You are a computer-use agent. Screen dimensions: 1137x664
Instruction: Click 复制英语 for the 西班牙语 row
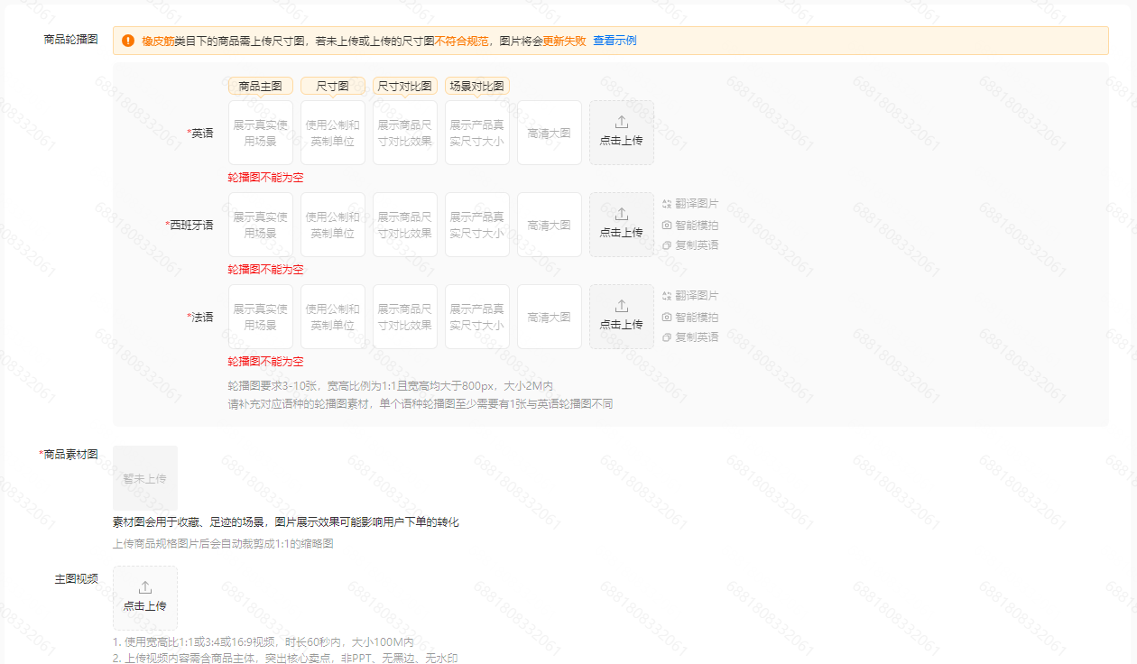point(690,245)
